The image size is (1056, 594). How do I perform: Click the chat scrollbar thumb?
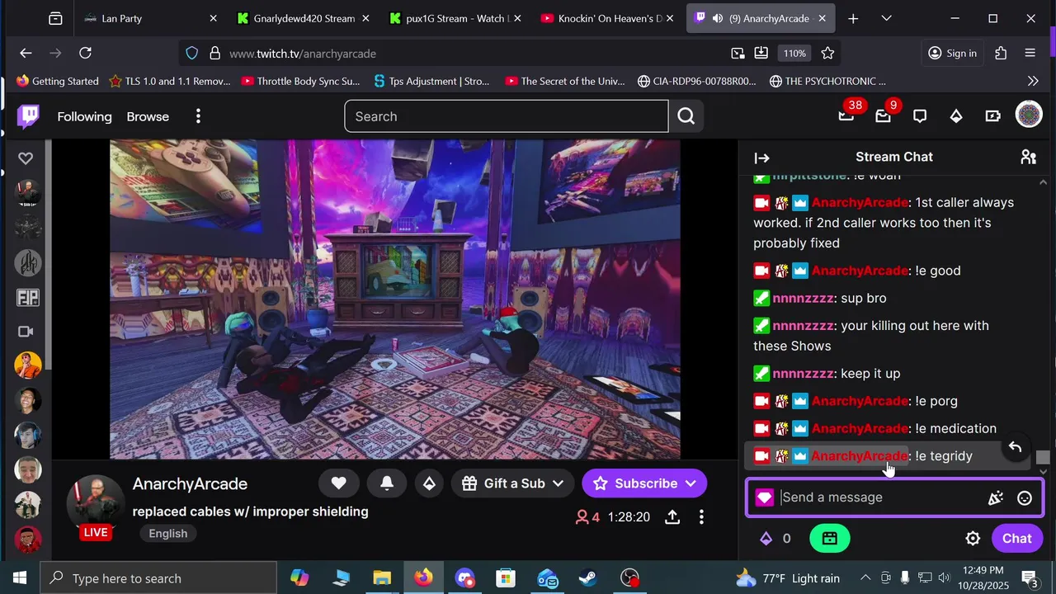point(1043,458)
